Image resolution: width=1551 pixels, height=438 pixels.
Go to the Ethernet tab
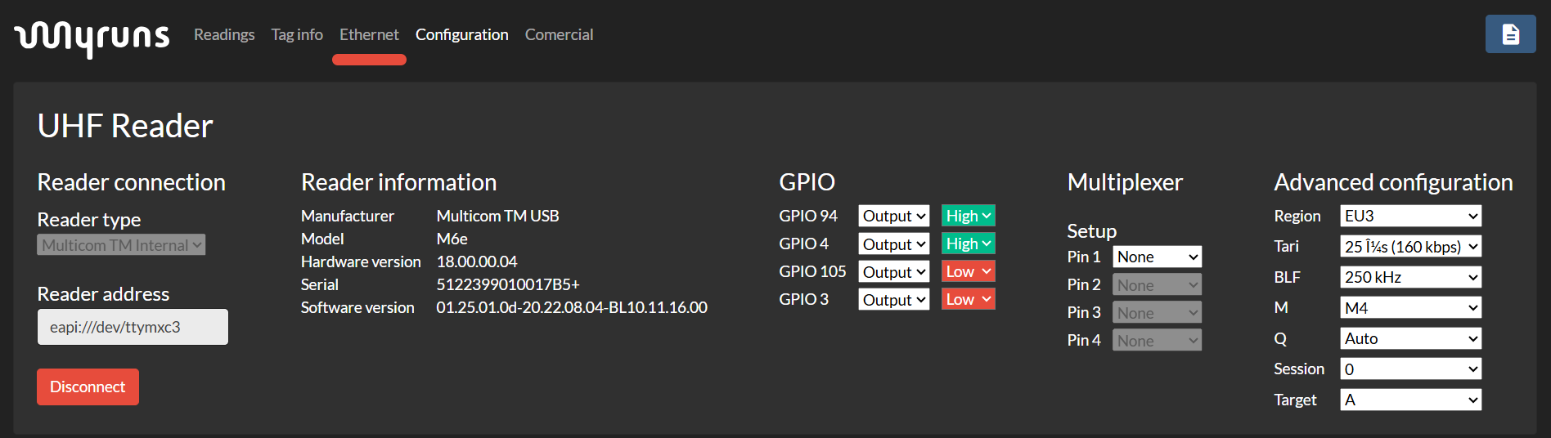[369, 34]
